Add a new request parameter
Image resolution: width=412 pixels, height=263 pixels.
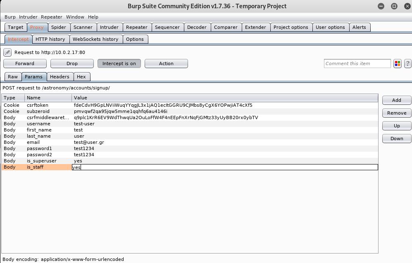coord(396,100)
